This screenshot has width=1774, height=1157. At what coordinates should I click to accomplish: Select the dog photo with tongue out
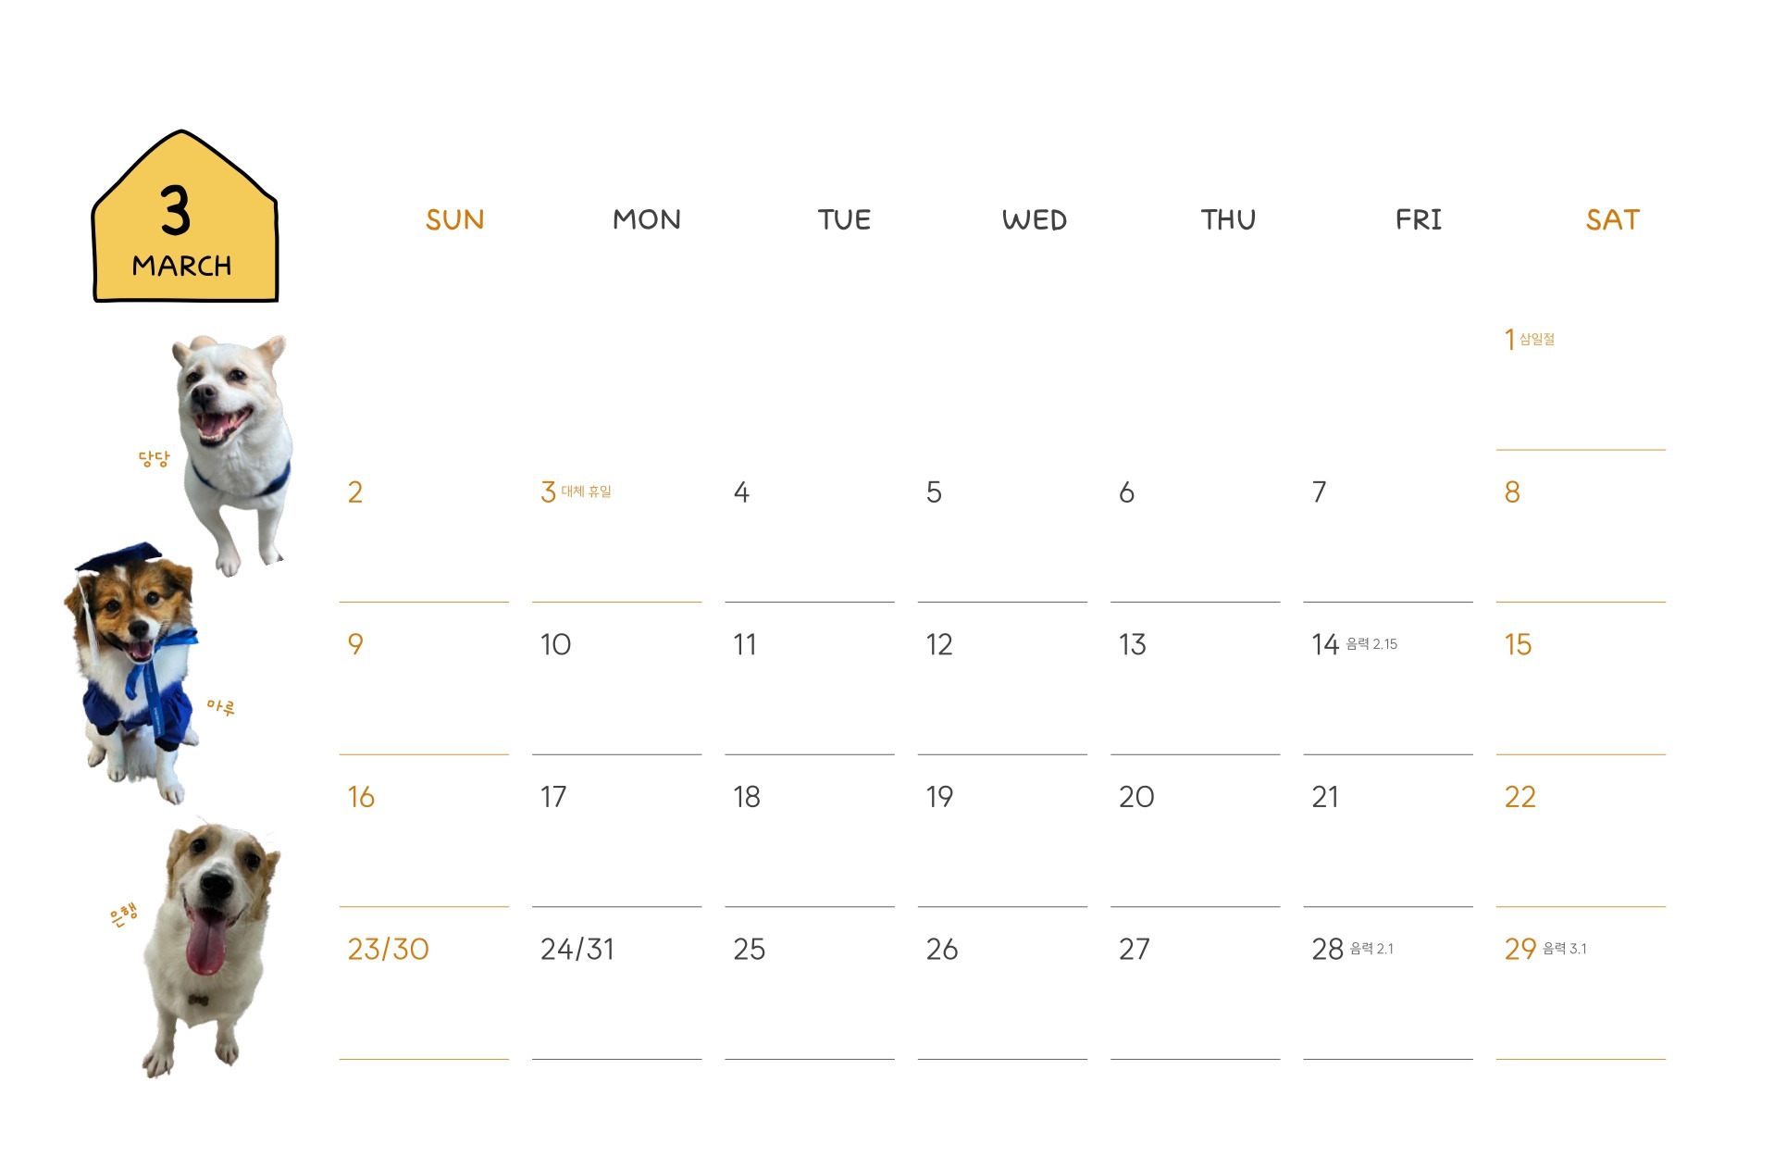(211, 949)
